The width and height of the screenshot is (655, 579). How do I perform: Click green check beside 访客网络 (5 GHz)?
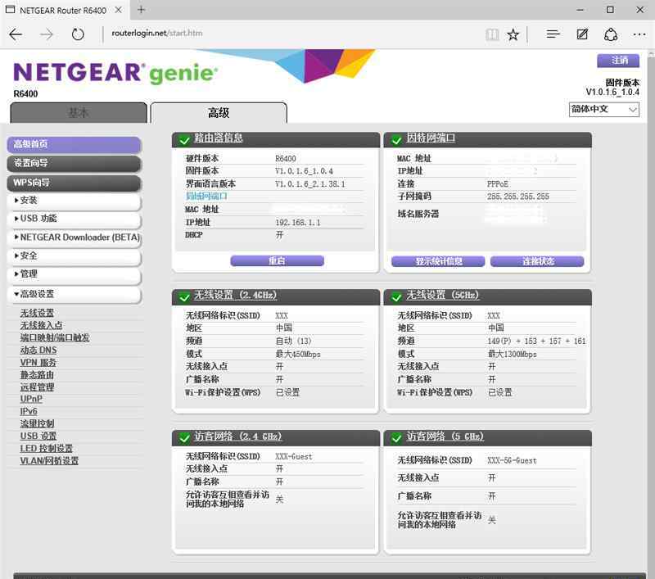click(396, 438)
